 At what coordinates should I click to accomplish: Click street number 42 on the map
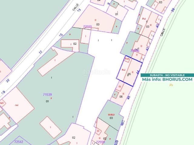point(147,48)
